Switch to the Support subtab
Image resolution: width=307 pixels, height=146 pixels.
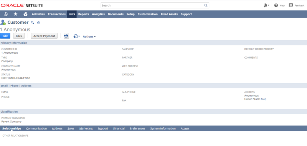103,128
